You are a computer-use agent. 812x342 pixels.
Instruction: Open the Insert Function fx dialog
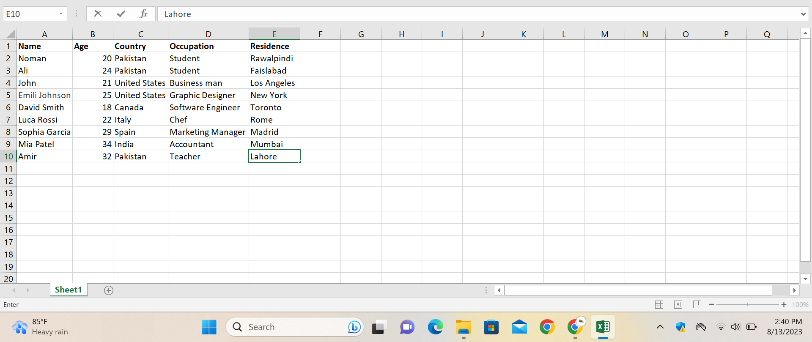(x=144, y=14)
